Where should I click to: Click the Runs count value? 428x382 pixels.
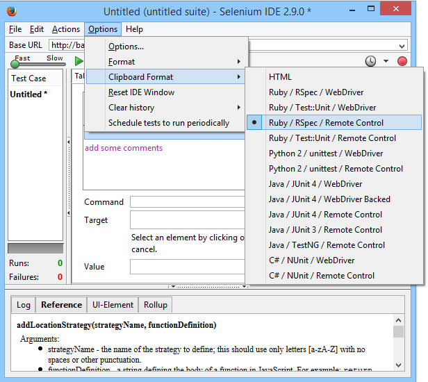point(60,263)
